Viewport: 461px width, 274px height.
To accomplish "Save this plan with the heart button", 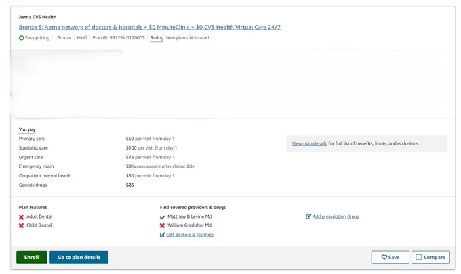I will [390, 257].
